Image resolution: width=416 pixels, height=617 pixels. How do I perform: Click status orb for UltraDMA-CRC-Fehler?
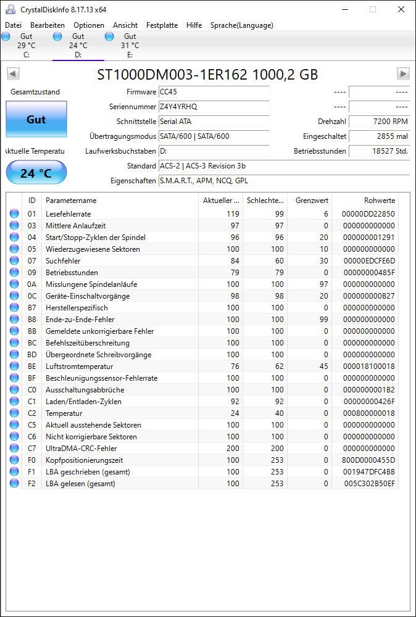point(14,448)
